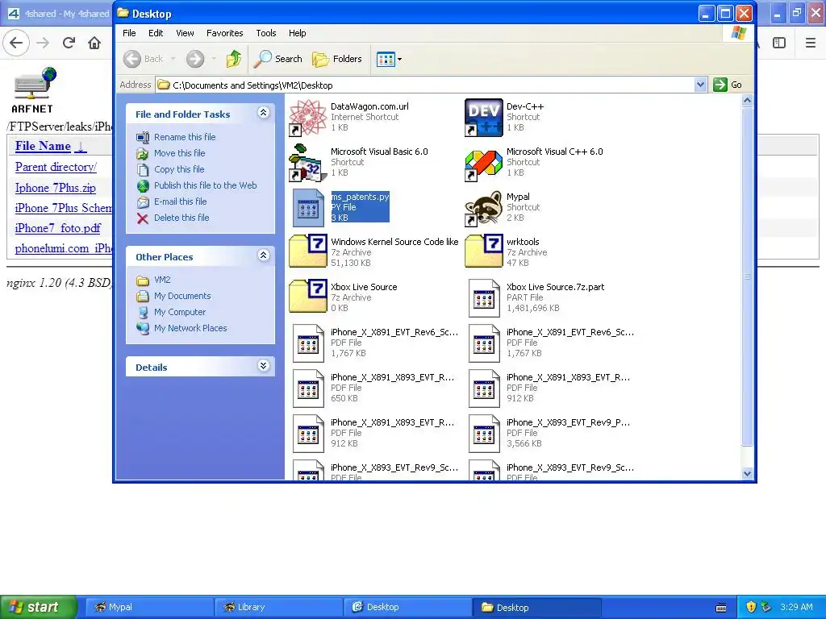Click the Search toolbar button

coord(278,59)
